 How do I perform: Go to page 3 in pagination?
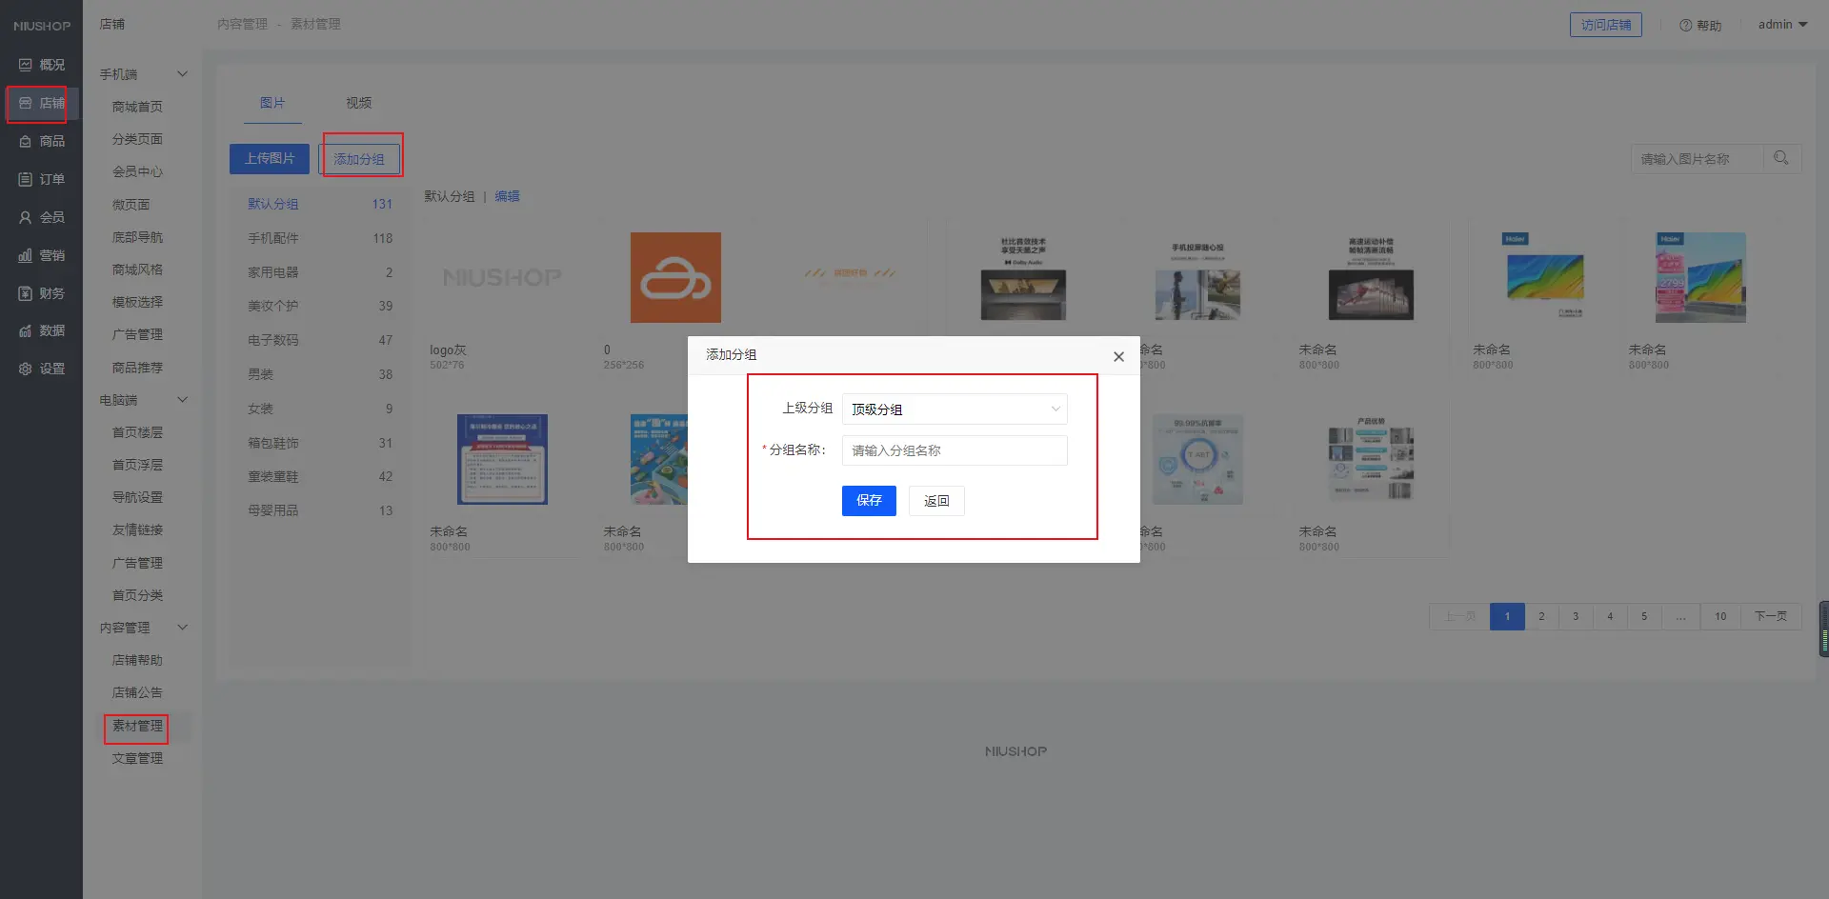1576,616
